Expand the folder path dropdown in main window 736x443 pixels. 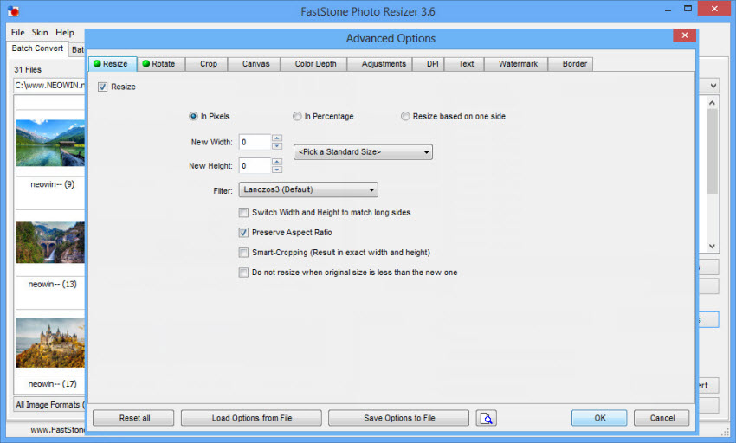tap(713, 86)
